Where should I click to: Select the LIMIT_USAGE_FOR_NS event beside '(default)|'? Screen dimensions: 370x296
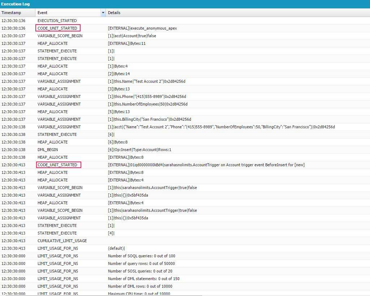click(58, 248)
